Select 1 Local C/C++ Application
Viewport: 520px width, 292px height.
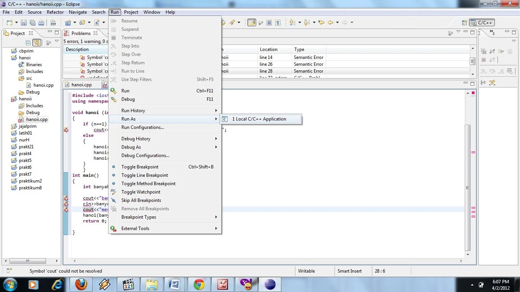click(261, 119)
